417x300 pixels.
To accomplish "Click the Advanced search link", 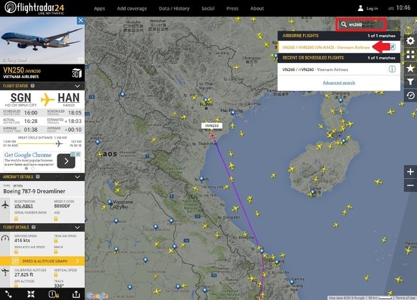I will pos(339,83).
